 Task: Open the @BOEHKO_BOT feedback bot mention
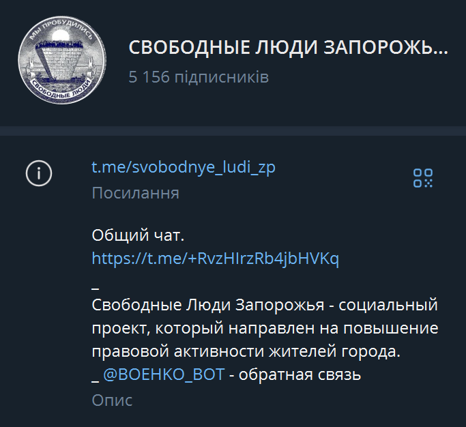coord(164,374)
